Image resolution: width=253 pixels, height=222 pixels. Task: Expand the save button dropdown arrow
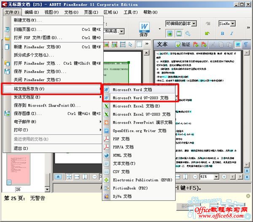tap(159, 29)
